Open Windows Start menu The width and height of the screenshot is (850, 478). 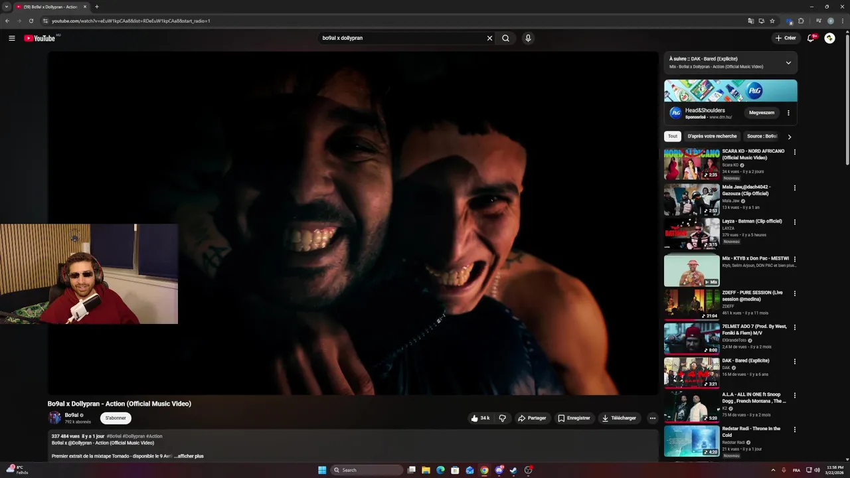pos(322,470)
